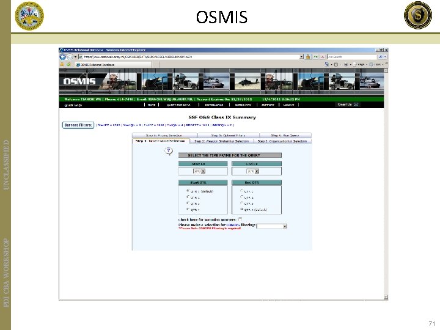Select Start QTR 4 radio button
This screenshot has height=330, width=440.
click(188, 210)
